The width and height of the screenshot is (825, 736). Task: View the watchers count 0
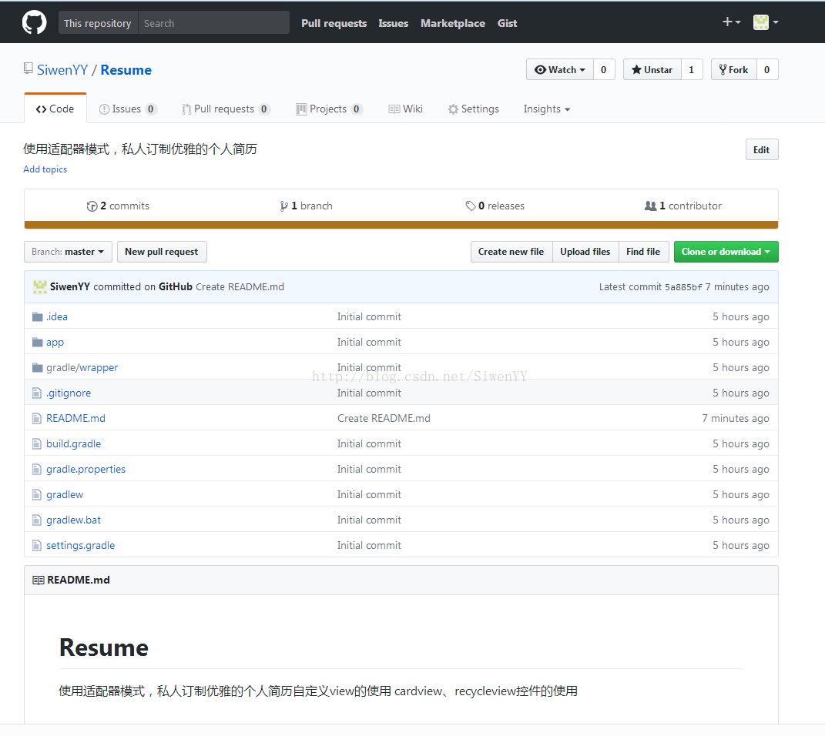pyautogui.click(x=604, y=69)
